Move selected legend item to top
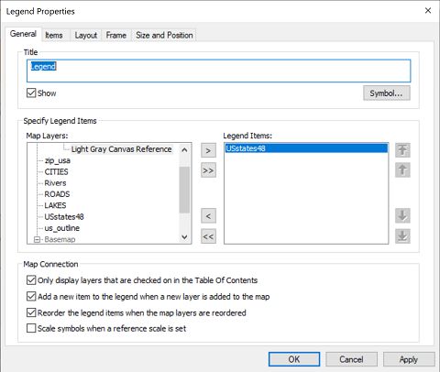Viewport: 440px width, 372px height. point(402,150)
